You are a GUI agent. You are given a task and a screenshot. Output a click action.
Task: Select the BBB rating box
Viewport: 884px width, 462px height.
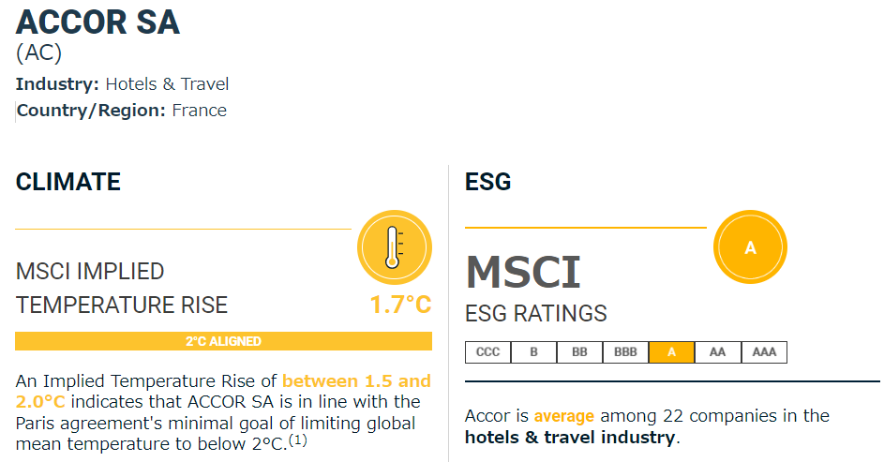(626, 352)
